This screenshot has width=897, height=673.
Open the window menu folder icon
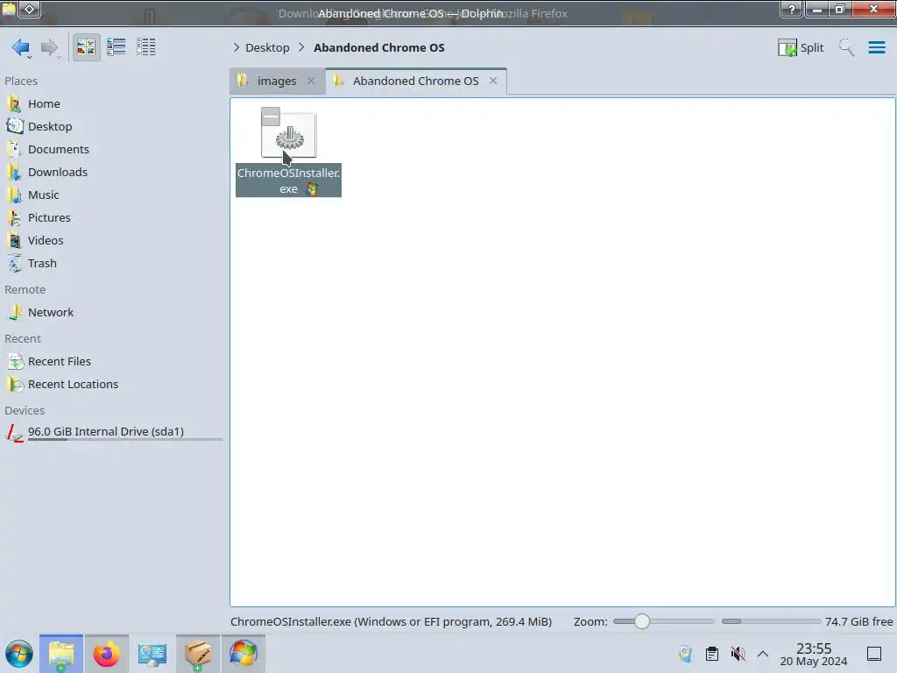tap(9, 9)
